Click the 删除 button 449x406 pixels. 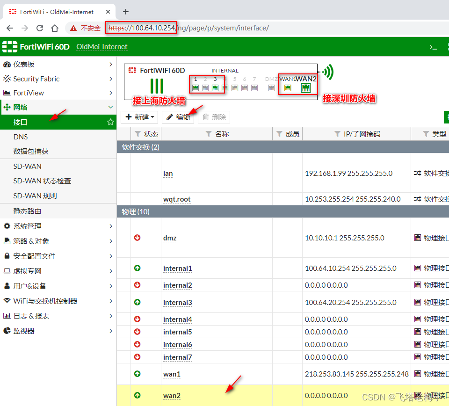(214, 117)
